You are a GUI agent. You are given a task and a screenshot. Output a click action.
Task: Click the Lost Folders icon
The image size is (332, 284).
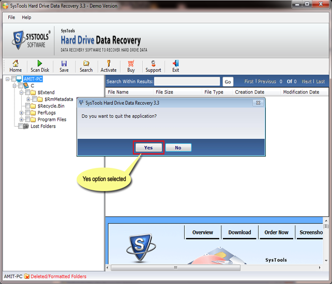(x=26, y=126)
